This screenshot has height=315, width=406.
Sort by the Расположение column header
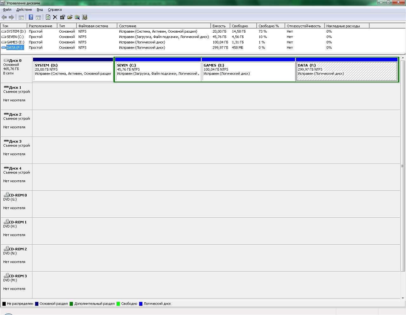[42, 26]
